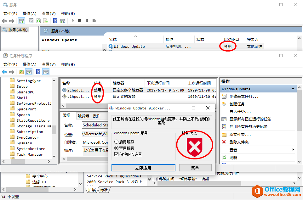
Task: Select Enable Service (启用服务) radio button
Action: (x=116, y=142)
